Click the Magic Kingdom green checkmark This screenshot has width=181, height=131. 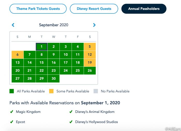[x=12, y=112]
